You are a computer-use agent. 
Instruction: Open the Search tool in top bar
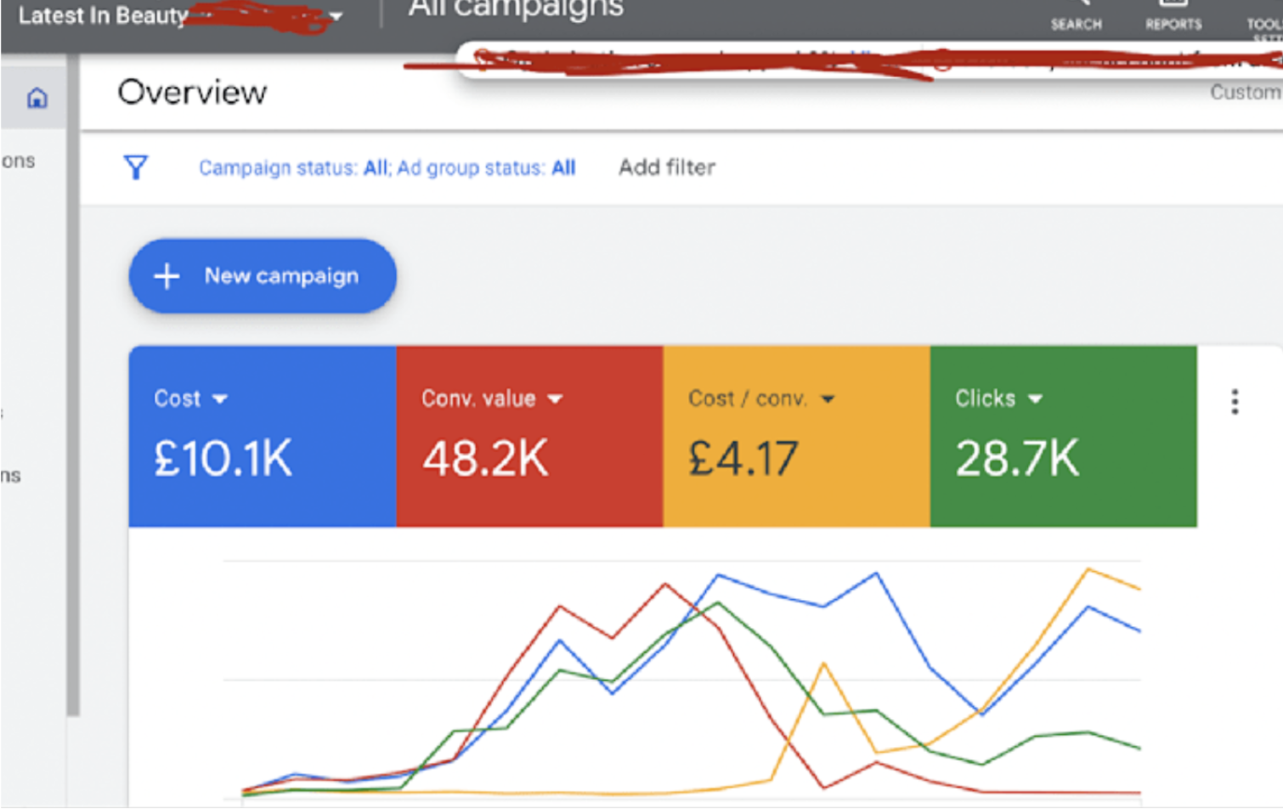(x=1076, y=15)
